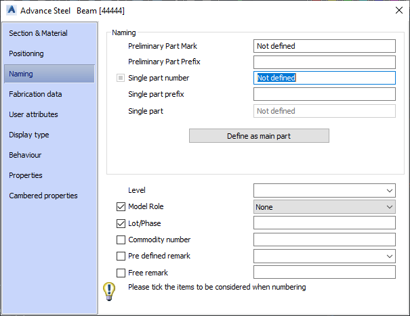This screenshot has height=316, width=410.
Task: Click the 'Please tick the items' hint text
Action: [x=217, y=287]
